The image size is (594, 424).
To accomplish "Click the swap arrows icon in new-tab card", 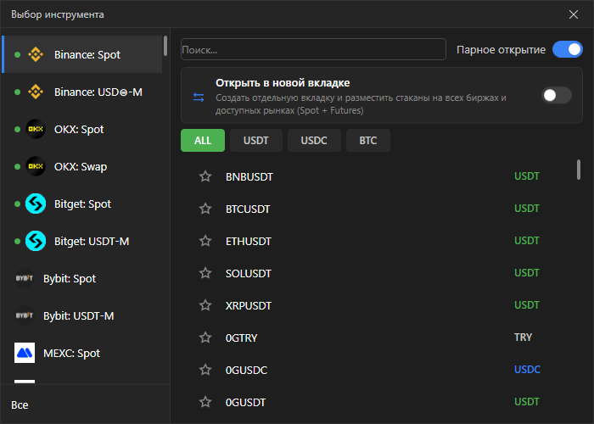I will click(199, 98).
